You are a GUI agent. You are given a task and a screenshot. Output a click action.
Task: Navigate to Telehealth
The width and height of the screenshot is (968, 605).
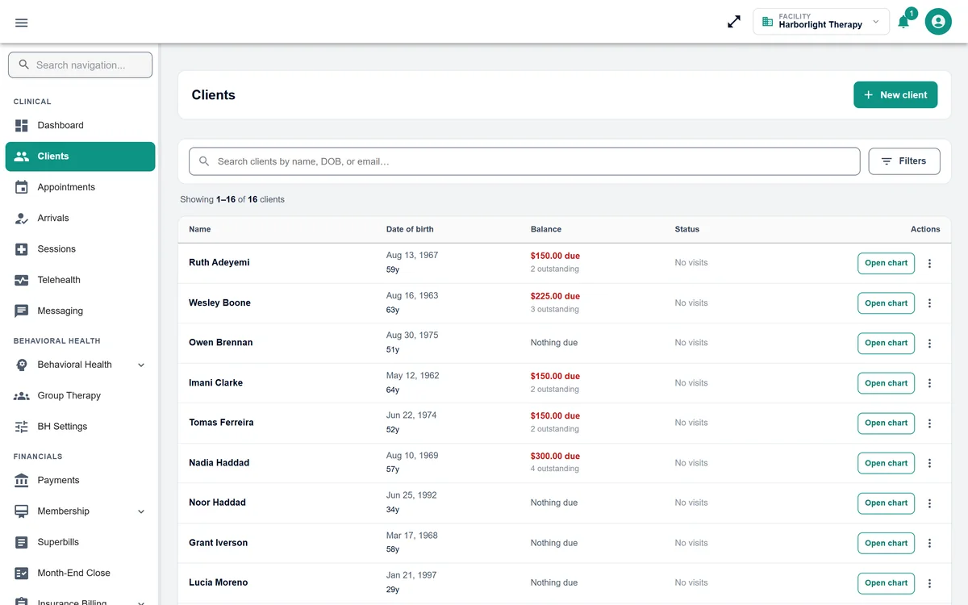[x=81, y=280]
